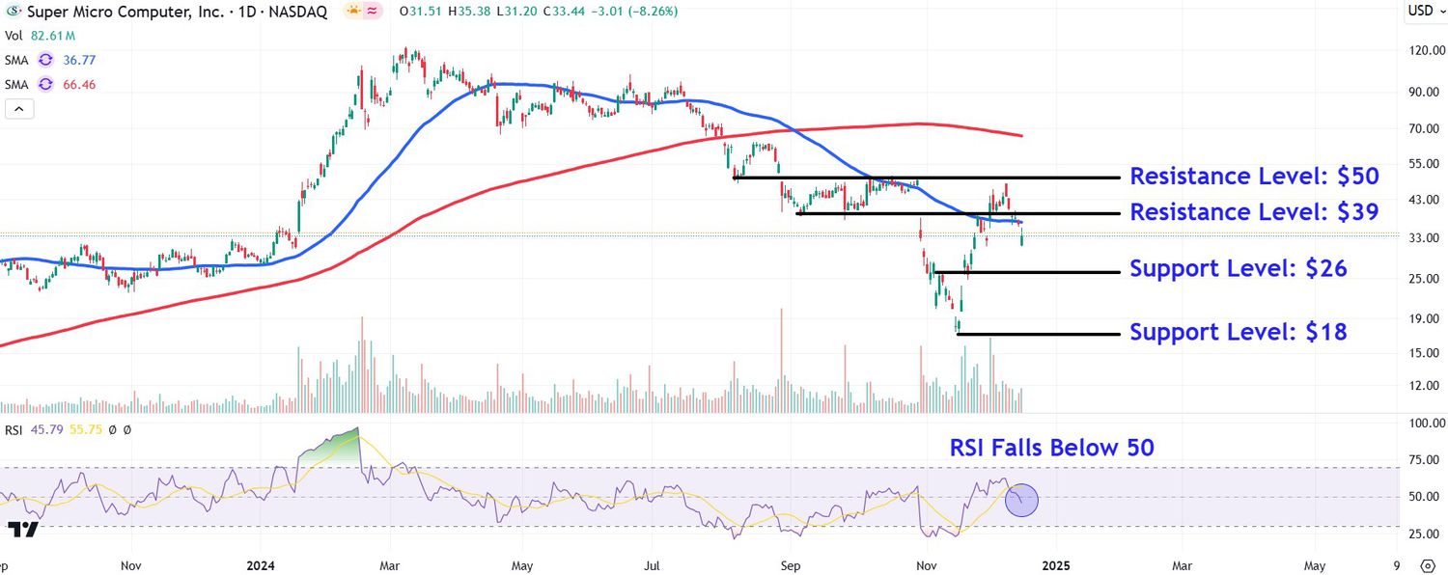Click the refresh icon beside SMA 66.46

pos(44,85)
